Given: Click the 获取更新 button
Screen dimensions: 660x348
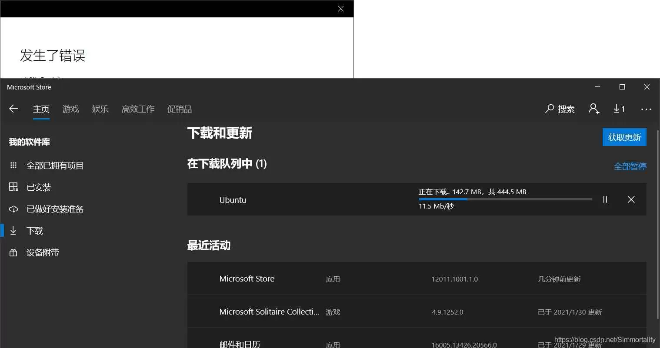Looking at the screenshot, I should coord(624,137).
